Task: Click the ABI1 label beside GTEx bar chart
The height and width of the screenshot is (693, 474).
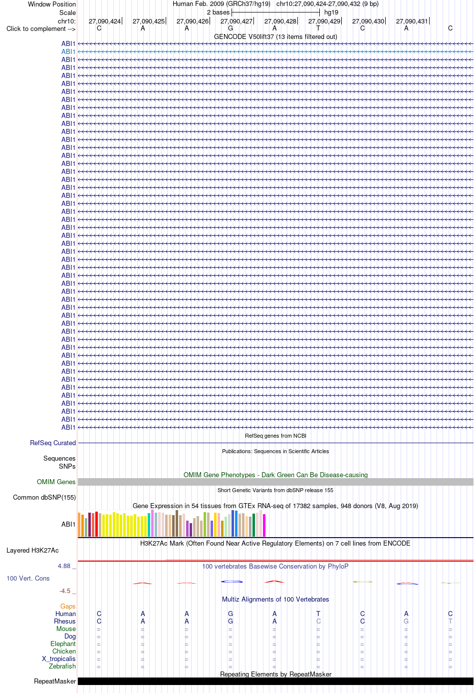Action: (68, 524)
